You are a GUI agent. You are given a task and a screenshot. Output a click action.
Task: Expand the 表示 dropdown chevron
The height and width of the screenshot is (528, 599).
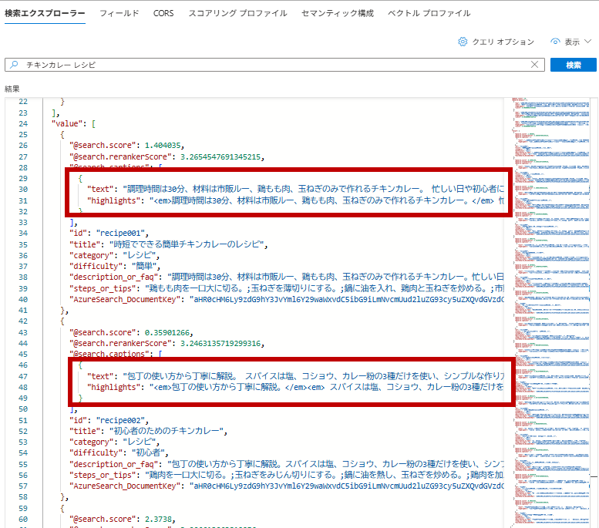point(588,42)
